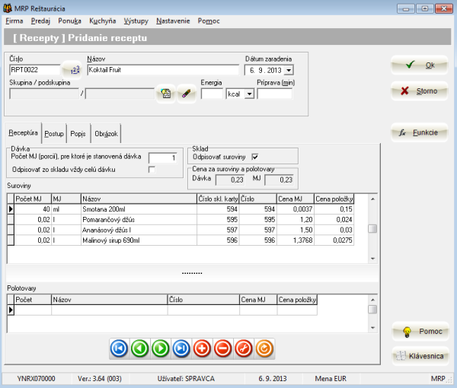Switch to the Popis tab
The height and width of the screenshot is (388, 457).
78,134
